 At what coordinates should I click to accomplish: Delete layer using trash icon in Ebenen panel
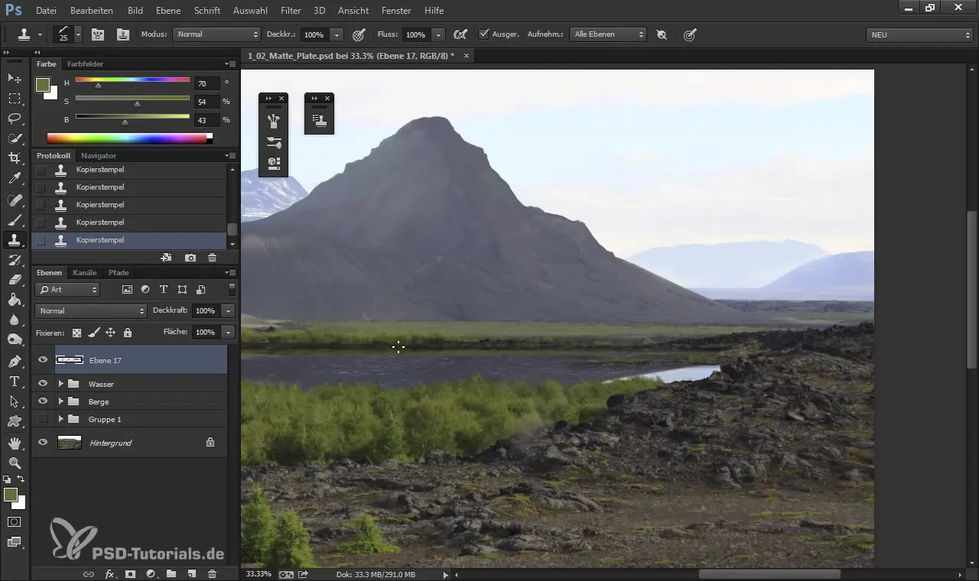(x=212, y=573)
